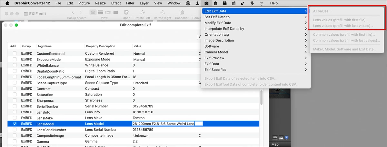
Task: Switch to the Map panel tab
Action: point(275,144)
